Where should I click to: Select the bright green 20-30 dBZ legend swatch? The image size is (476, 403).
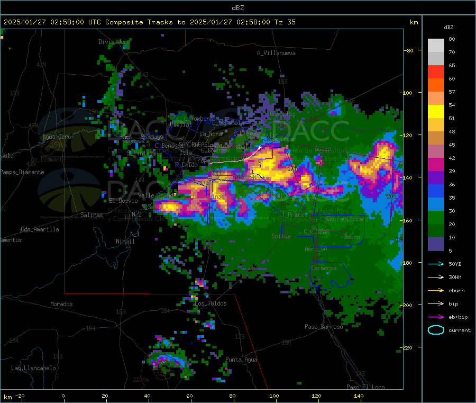[x=436, y=217]
